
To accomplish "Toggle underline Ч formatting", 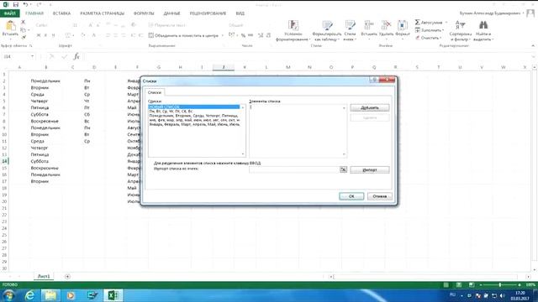I will [54, 35].
